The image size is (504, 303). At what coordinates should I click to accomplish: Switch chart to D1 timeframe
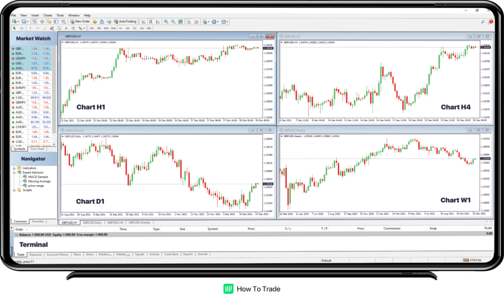[x=134, y=28]
